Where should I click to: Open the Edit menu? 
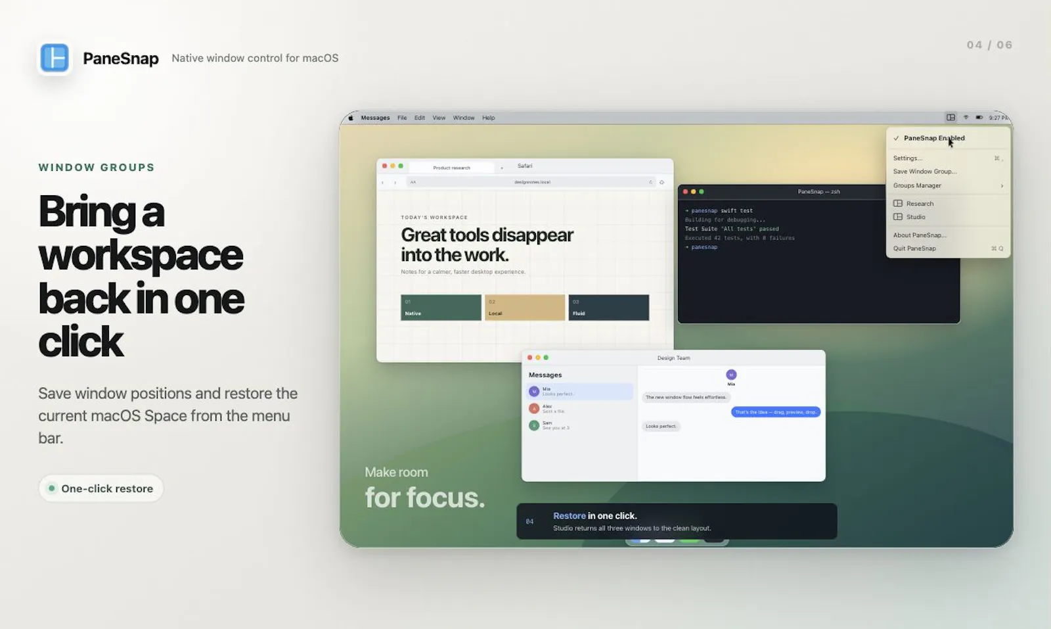[420, 118]
